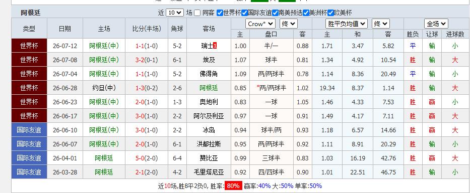Uncheck the 世界杯 filter checkbox
Image resolution: width=470 pixels, height=193 pixels.
tap(220, 13)
